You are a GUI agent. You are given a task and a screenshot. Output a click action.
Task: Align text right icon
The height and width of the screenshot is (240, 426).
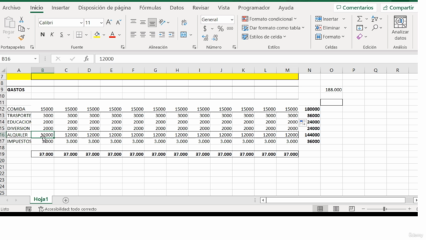click(152, 35)
